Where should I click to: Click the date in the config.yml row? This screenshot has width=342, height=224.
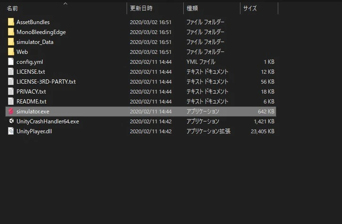click(151, 62)
